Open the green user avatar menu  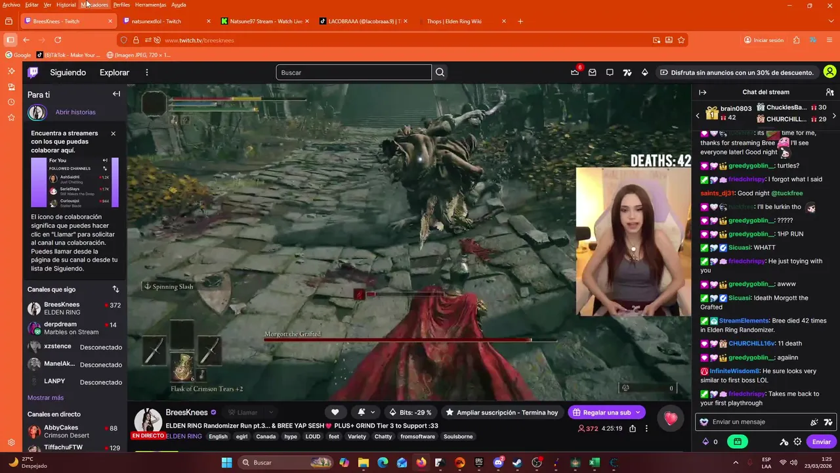[829, 72]
